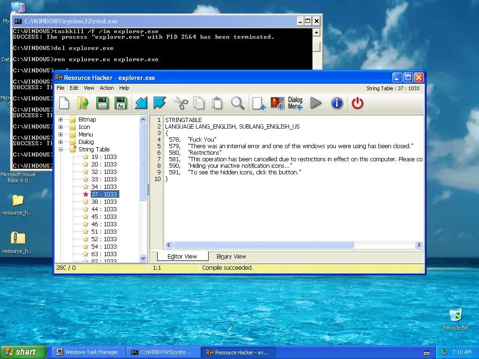Click the system tray icon beside the clock
This screenshot has height=359, width=479.
point(444,352)
